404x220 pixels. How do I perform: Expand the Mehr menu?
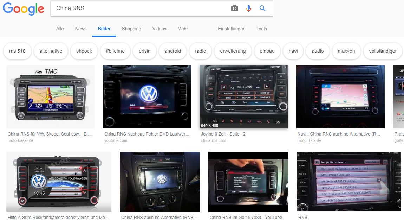[x=183, y=29]
